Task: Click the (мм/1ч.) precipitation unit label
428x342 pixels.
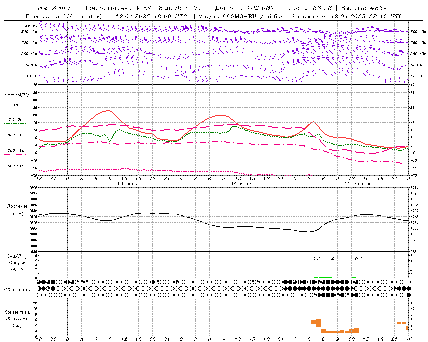Action: coord(17,269)
